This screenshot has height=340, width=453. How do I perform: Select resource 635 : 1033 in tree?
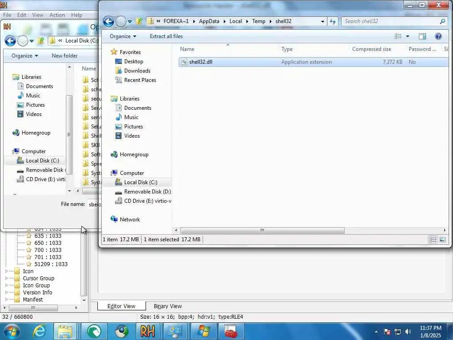tap(48, 236)
